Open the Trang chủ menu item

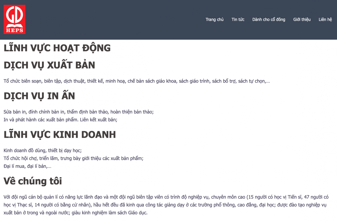coord(214,19)
